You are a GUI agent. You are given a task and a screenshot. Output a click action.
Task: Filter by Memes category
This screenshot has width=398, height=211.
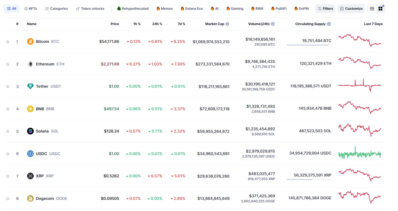[165, 9]
